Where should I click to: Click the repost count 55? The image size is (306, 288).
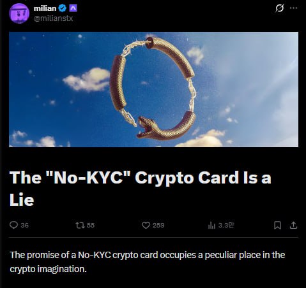click(91, 225)
